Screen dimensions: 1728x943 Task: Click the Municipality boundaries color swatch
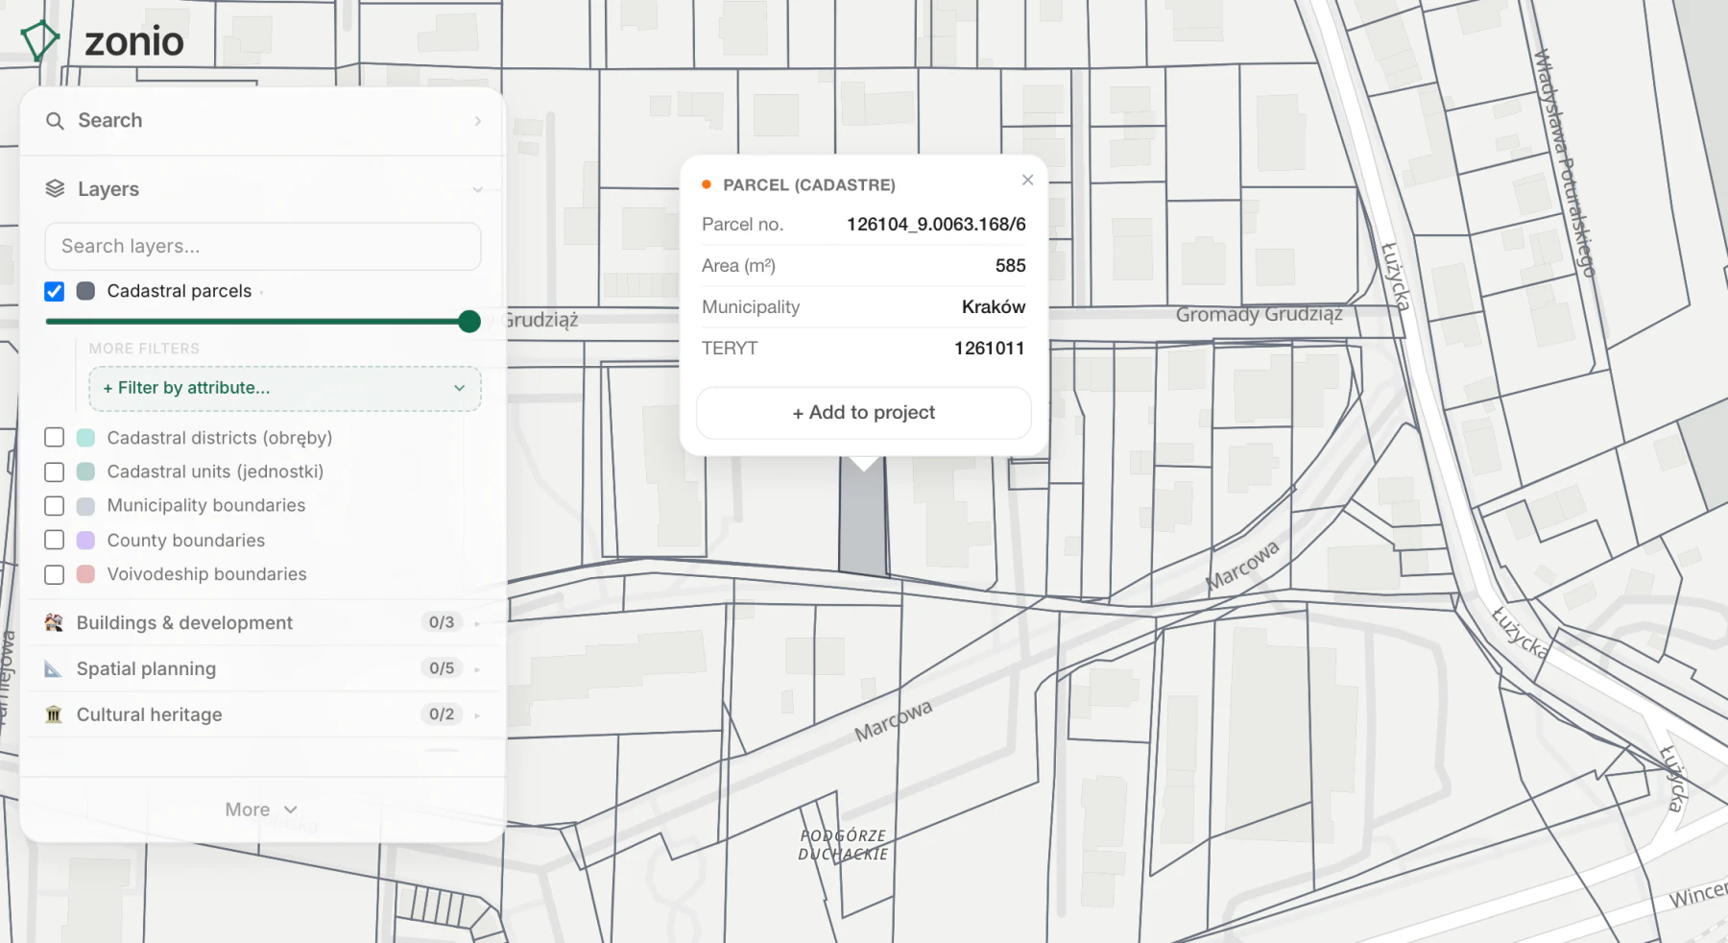[85, 506]
